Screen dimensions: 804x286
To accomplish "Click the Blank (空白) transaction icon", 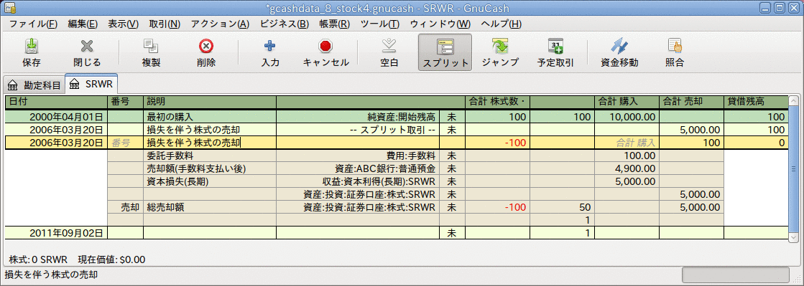I will [x=389, y=53].
